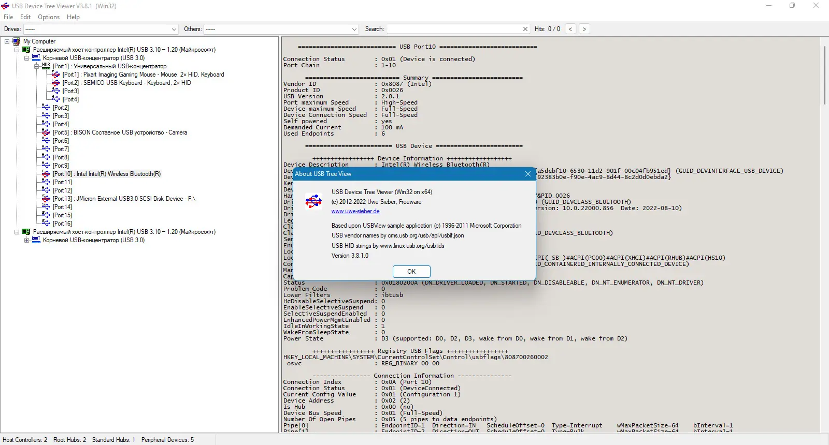Open the Help menu
The image size is (829, 445).
(x=73, y=17)
